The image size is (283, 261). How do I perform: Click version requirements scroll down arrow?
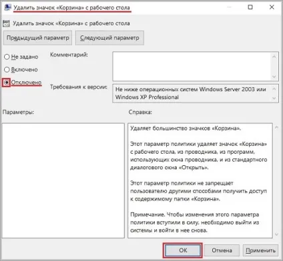point(274,98)
